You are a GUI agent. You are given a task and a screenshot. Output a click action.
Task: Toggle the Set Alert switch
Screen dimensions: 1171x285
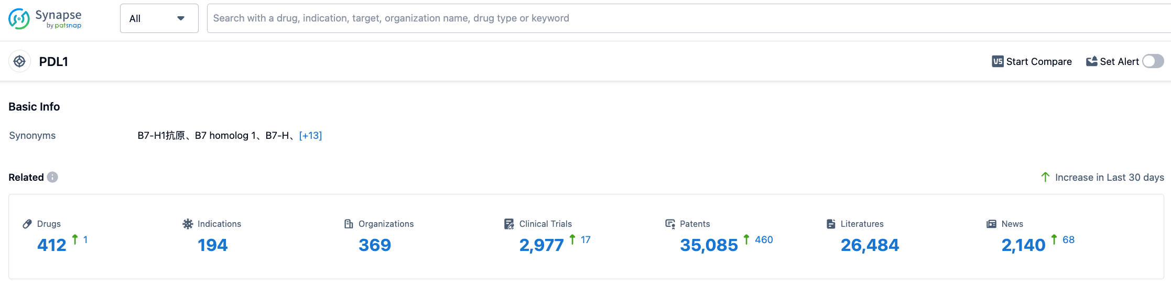point(1153,62)
